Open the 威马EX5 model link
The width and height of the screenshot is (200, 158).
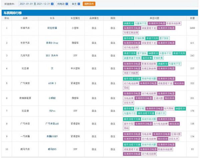[x=52, y=149]
